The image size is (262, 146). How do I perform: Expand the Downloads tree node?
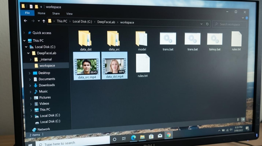pos(30,85)
